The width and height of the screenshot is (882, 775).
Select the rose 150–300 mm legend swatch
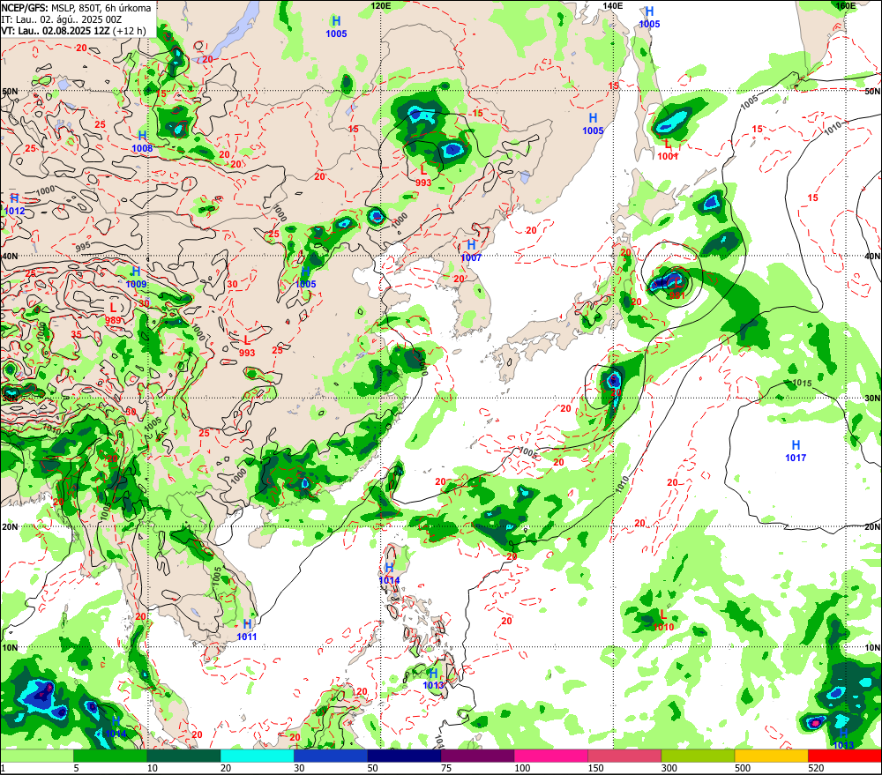coord(624,756)
